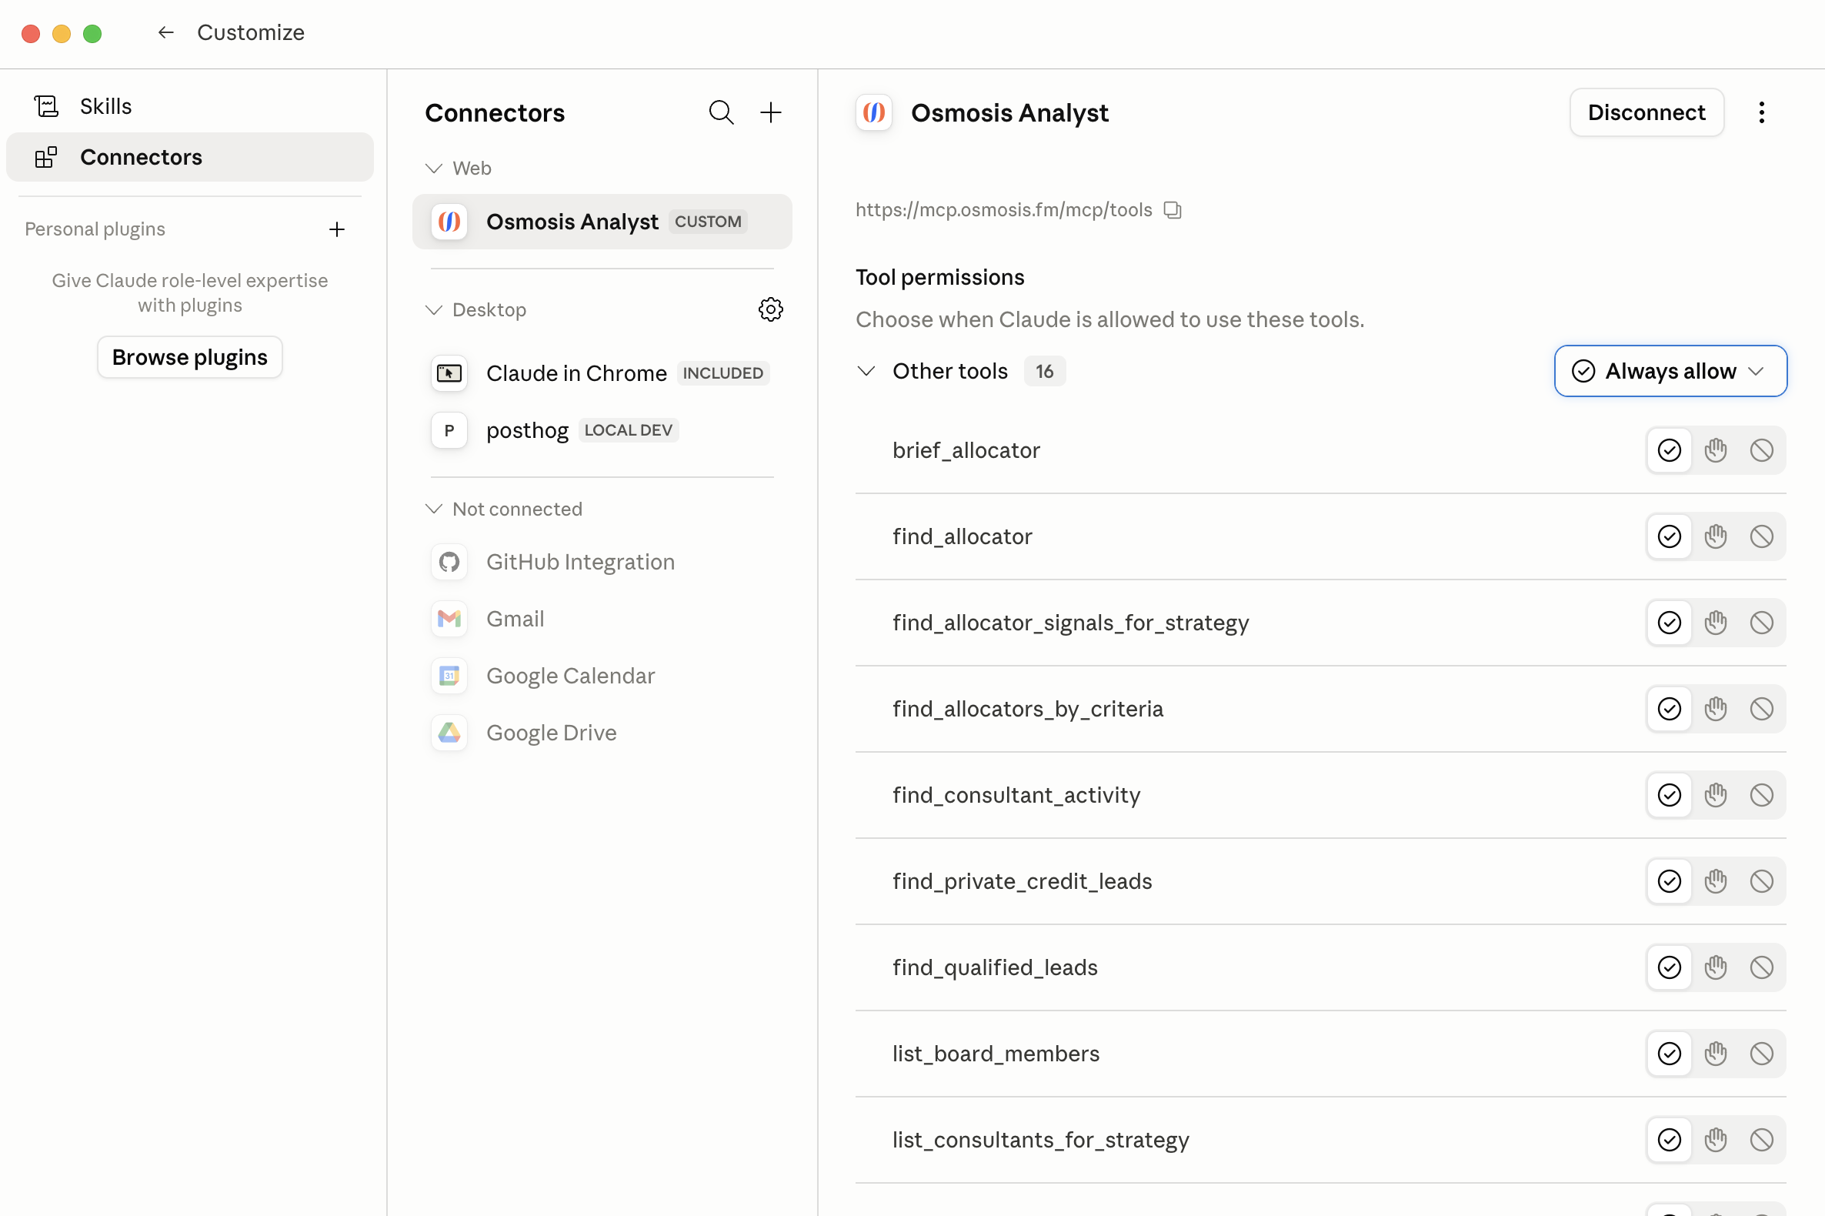This screenshot has height=1216, width=1825.
Task: Open Skills in the sidebar
Action: 190,106
